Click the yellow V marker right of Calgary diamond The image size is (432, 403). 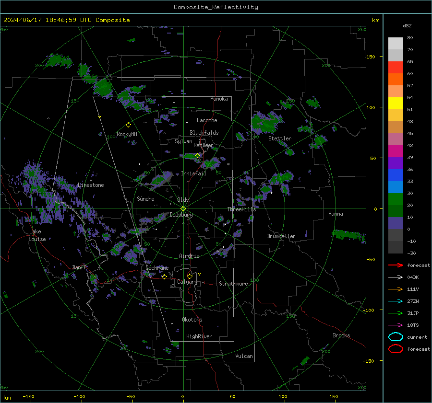(200, 274)
